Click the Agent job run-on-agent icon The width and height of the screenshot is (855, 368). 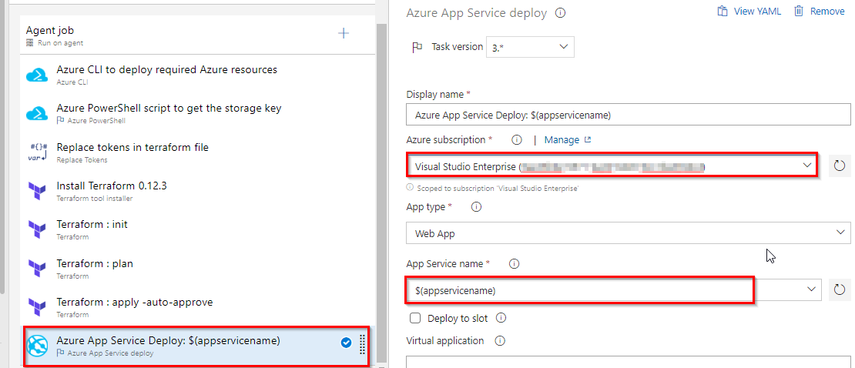(x=30, y=42)
